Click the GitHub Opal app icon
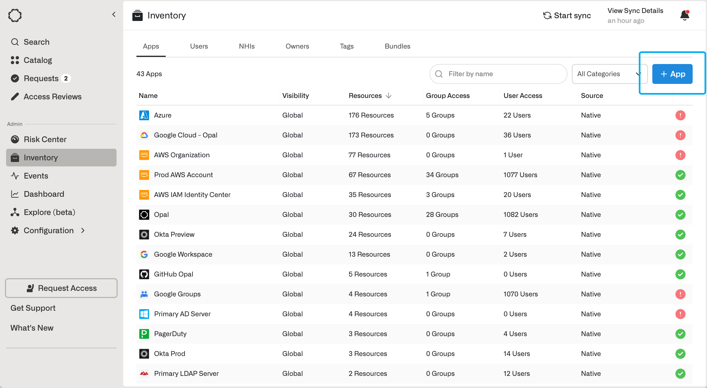This screenshot has height=388, width=707. pos(144,274)
